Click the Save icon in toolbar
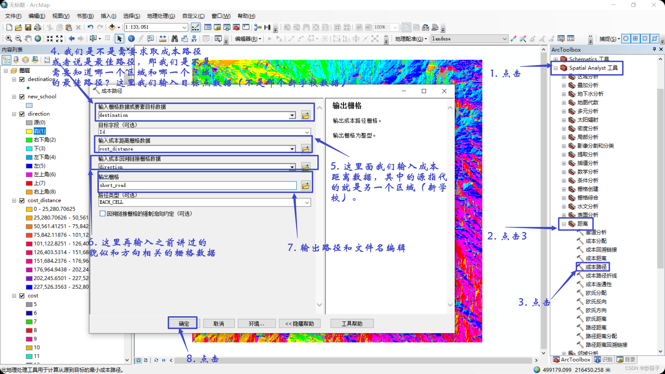 pos(28,27)
